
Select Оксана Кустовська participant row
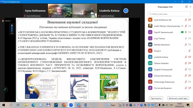169,76
